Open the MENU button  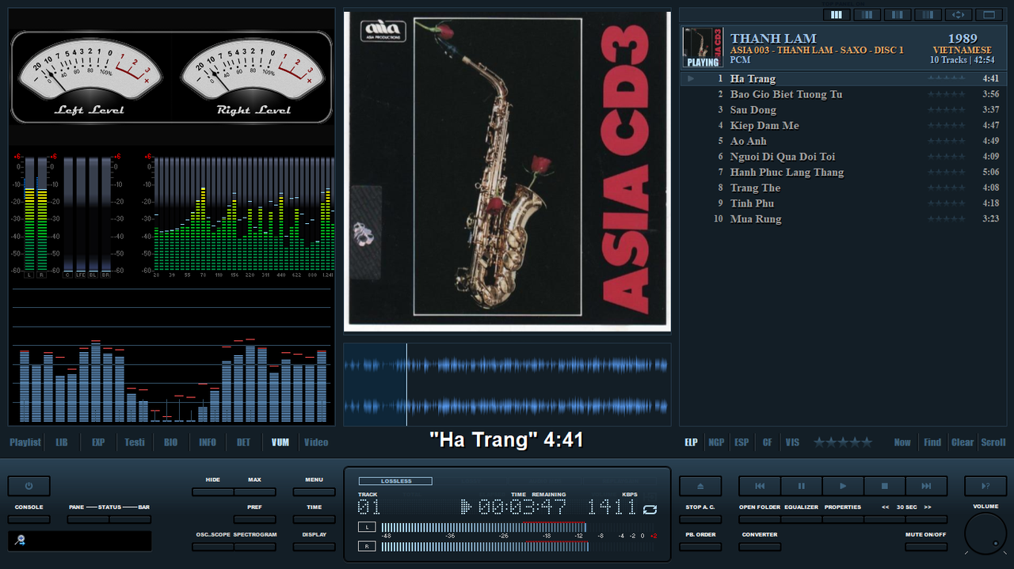pos(314,491)
